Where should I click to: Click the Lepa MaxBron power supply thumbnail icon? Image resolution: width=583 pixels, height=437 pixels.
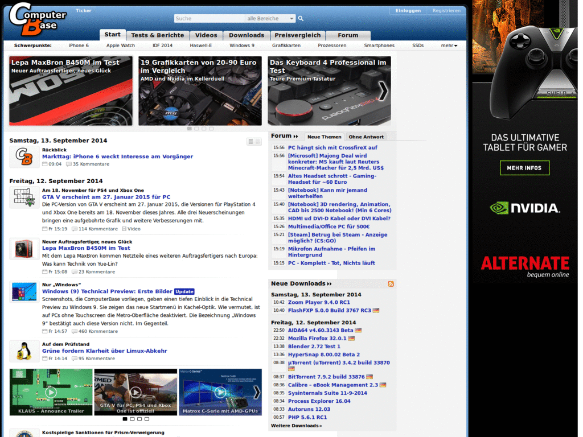point(24,249)
